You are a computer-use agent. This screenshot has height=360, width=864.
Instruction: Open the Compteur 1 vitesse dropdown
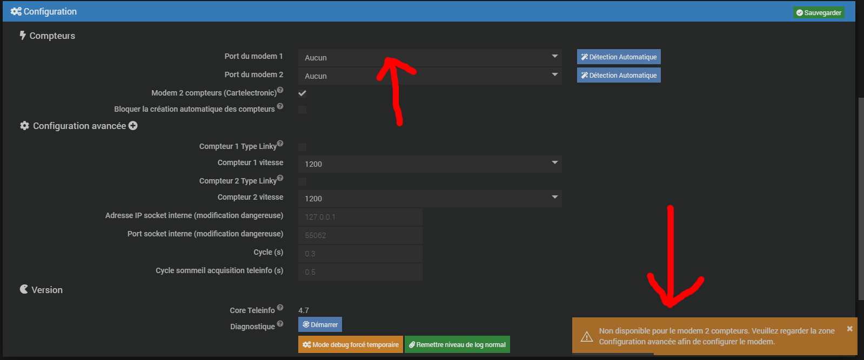[x=430, y=164]
